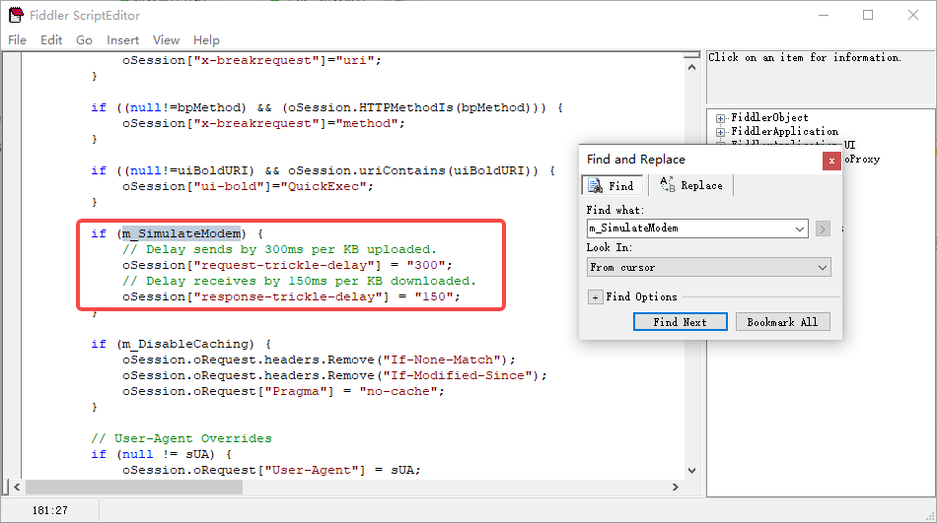Click the horizontal scrollbar thumb

click(x=134, y=488)
